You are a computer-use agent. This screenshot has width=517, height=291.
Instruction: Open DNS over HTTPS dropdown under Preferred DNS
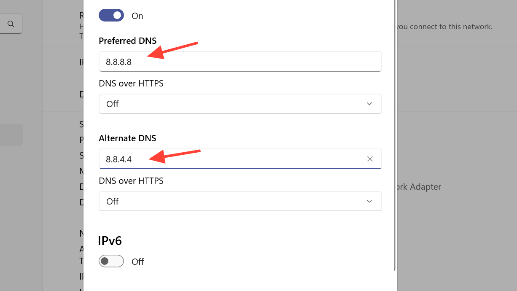[x=240, y=104]
